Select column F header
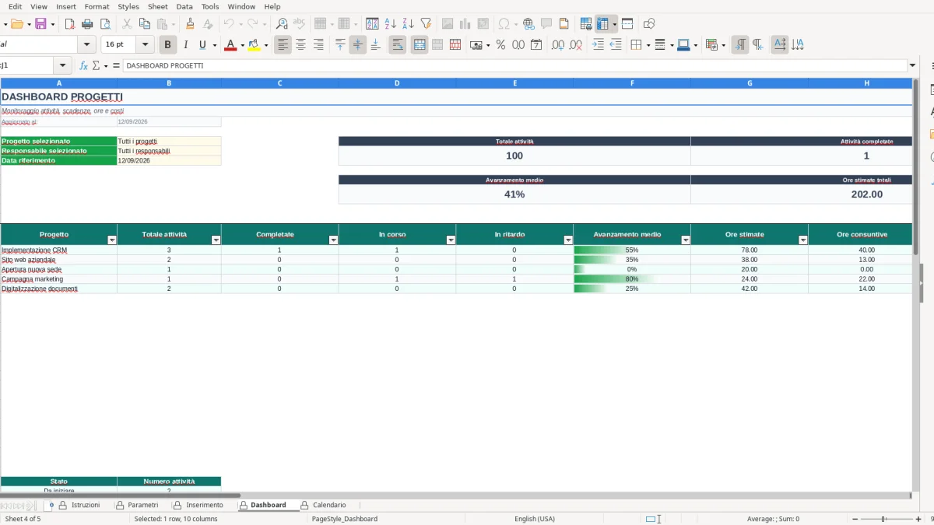Image resolution: width=934 pixels, height=525 pixels. pos(632,82)
